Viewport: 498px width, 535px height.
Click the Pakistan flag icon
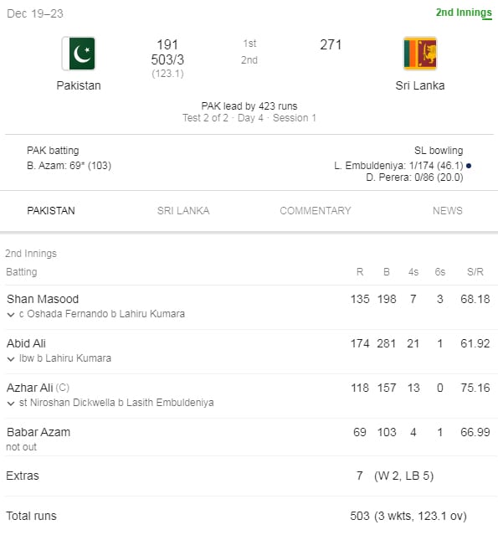(x=79, y=54)
